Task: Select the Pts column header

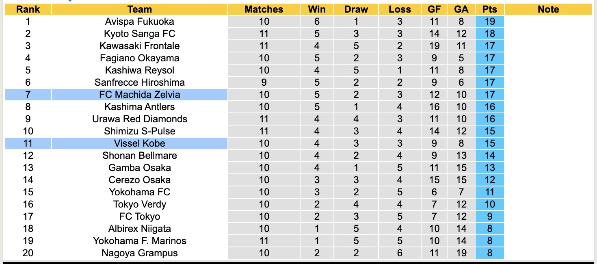Action: (489, 9)
